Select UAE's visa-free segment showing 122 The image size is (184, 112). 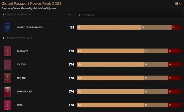(109, 27)
